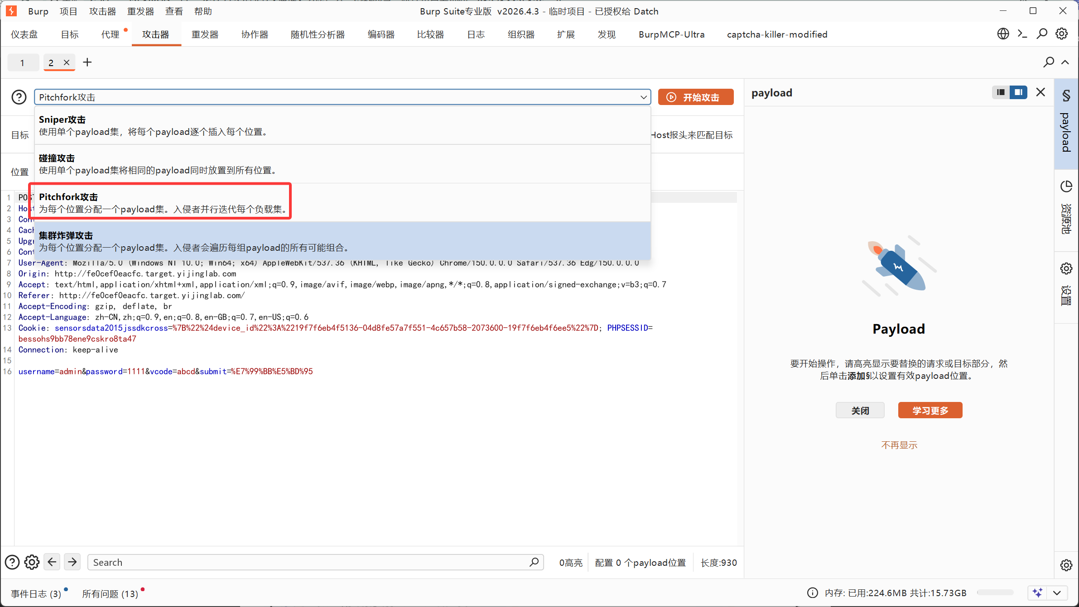Click the AI sparkle icon in status bar
1079x607 pixels.
coord(1037,593)
